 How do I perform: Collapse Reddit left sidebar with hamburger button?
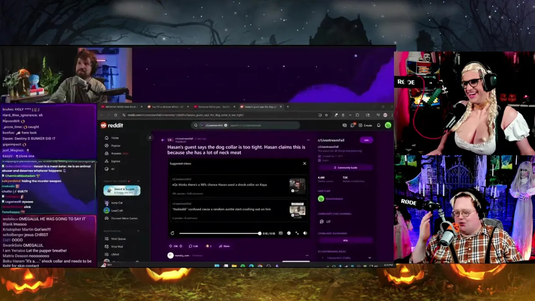(150, 138)
